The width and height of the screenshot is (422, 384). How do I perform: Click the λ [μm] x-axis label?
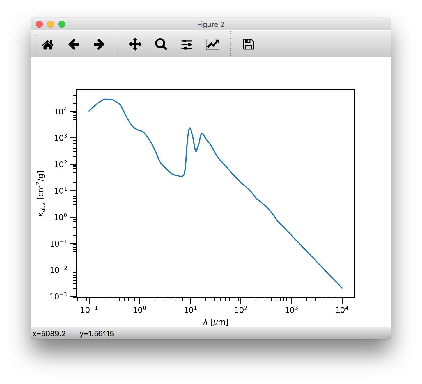click(x=215, y=322)
